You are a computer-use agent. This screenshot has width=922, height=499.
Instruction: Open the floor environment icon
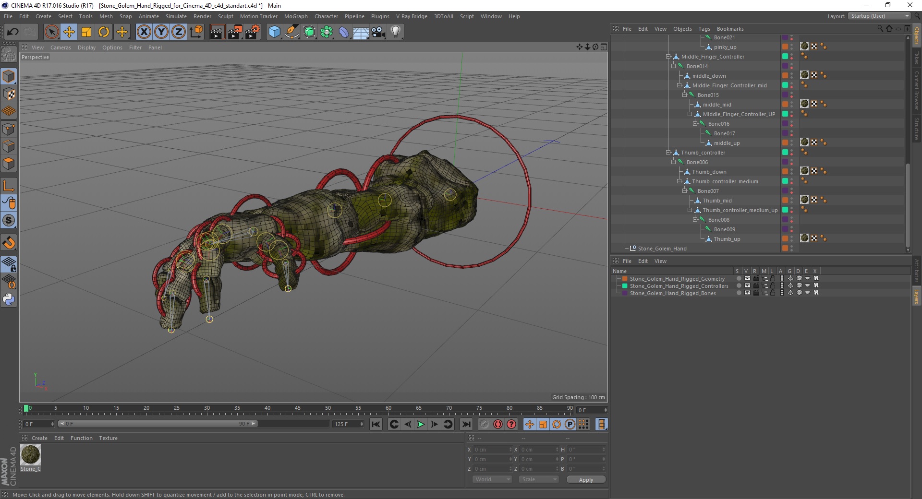361,32
